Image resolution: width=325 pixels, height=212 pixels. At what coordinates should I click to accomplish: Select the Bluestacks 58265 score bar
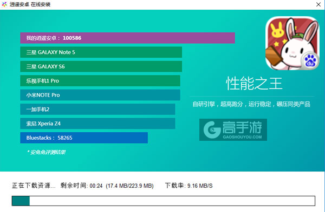point(84,138)
